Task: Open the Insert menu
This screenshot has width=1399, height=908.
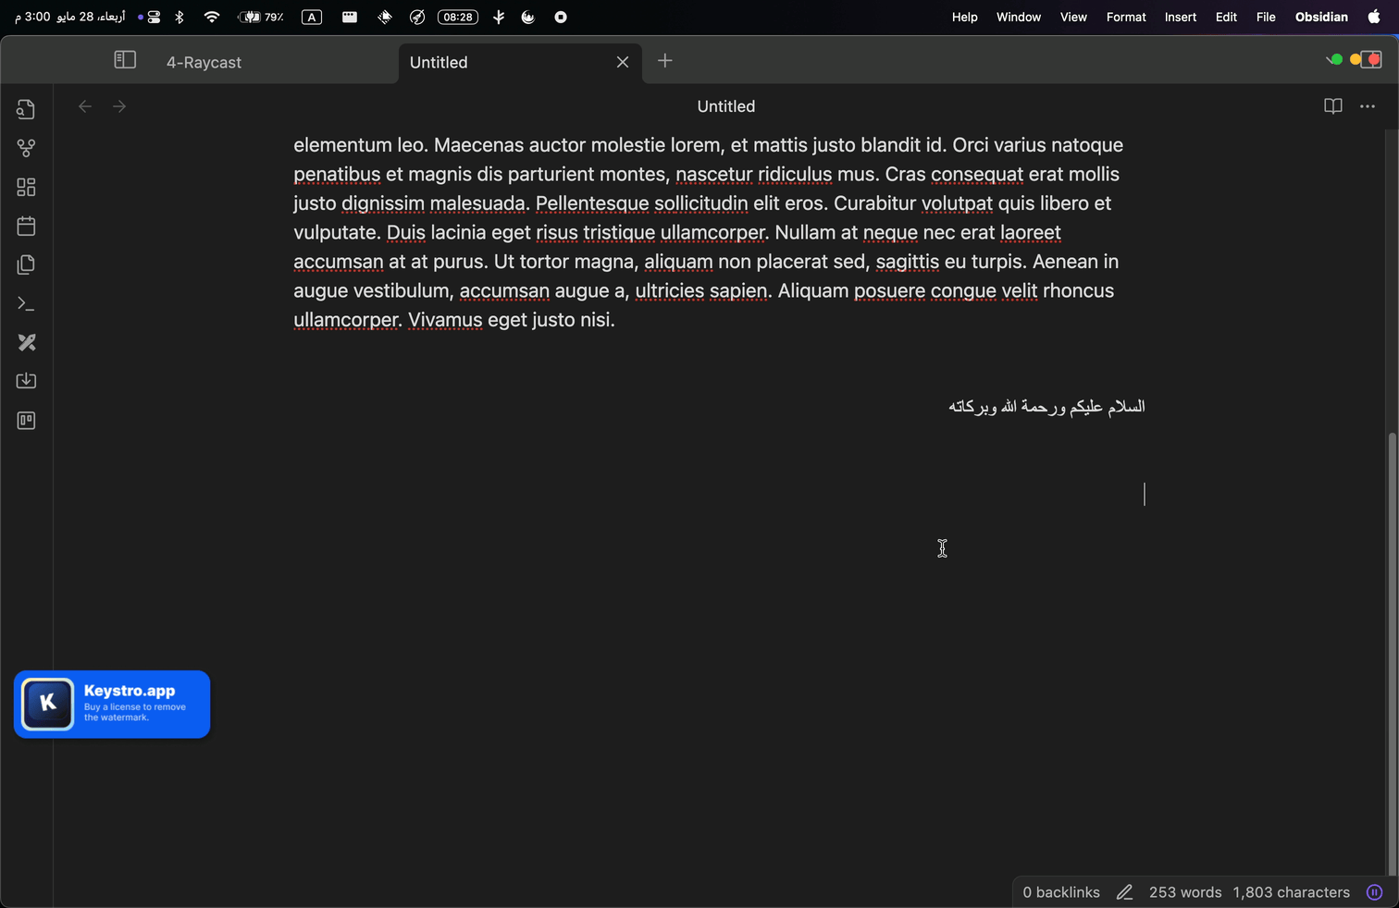Action: click(x=1180, y=17)
